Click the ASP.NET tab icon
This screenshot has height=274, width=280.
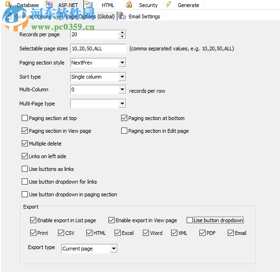tap(49, 4)
